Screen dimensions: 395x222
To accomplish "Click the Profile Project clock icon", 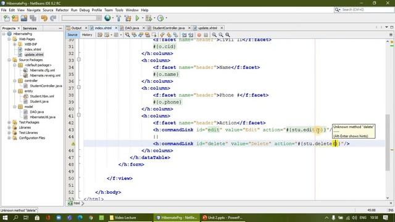I will click(x=160, y=18).
